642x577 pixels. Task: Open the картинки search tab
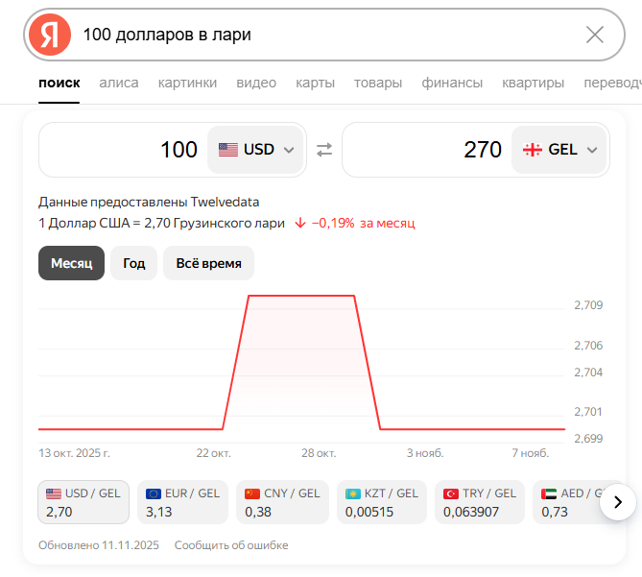(187, 83)
